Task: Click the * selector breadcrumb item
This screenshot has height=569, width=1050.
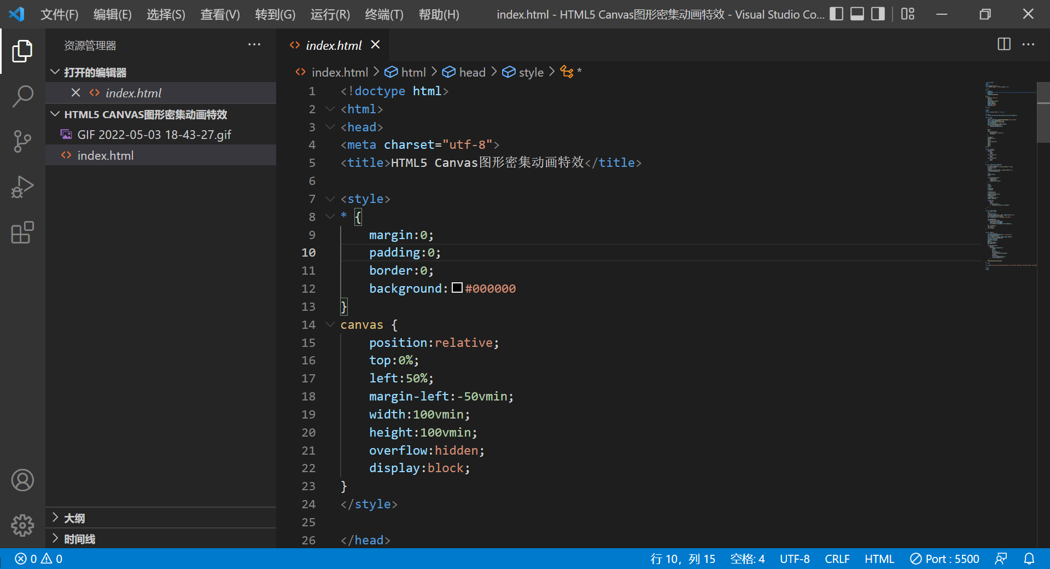Action: pos(571,72)
